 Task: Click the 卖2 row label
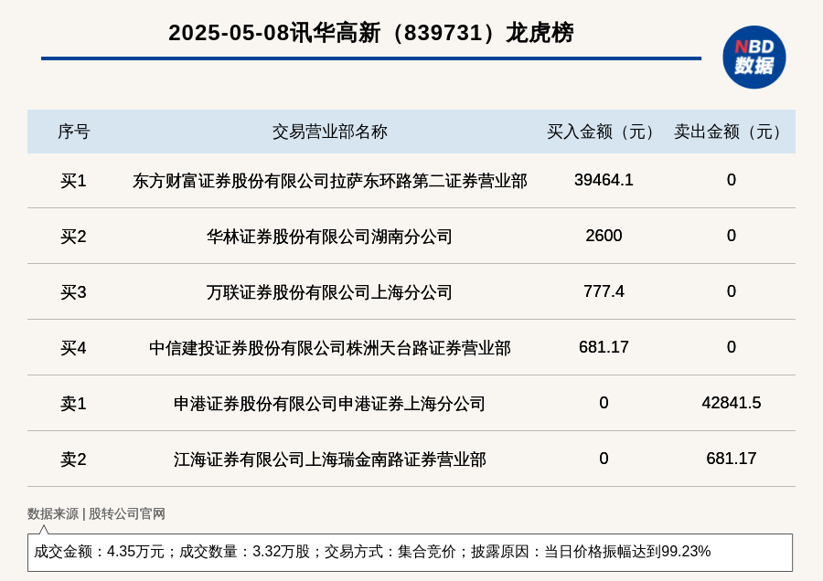(73, 459)
